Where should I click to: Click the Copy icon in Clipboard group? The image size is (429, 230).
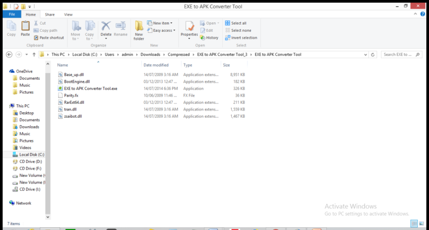click(x=11, y=28)
